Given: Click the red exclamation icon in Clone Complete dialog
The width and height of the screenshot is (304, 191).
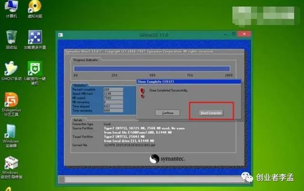Looking at the screenshot, I should [142, 93].
